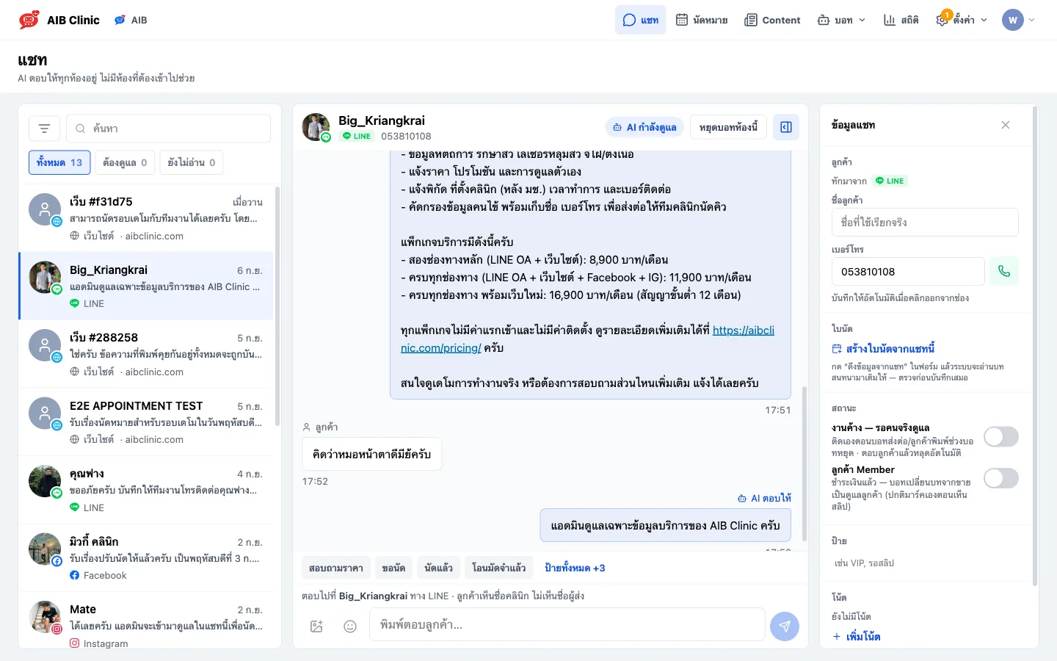The height and width of the screenshot is (661, 1057).
Task: Click the attach image icon
Action: 317,626
